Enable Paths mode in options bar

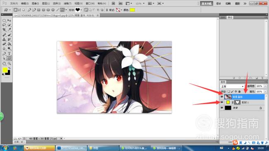19,10
